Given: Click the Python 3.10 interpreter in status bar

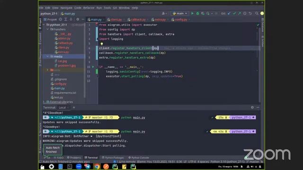Looking at the screenshot, I should (x=227, y=161).
